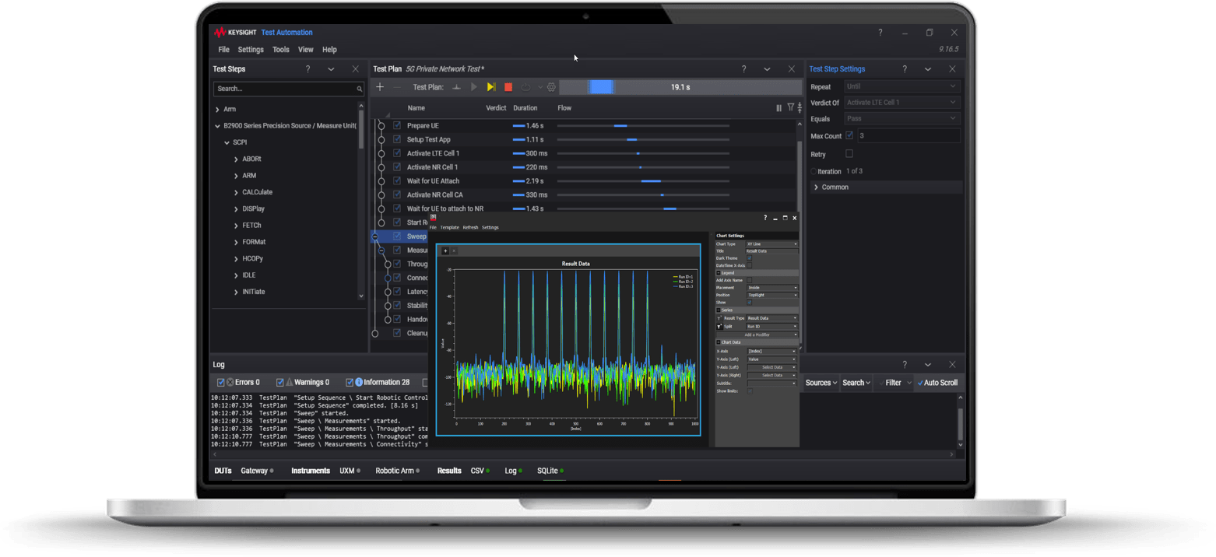Toggle the Information log filter checkbox

350,382
